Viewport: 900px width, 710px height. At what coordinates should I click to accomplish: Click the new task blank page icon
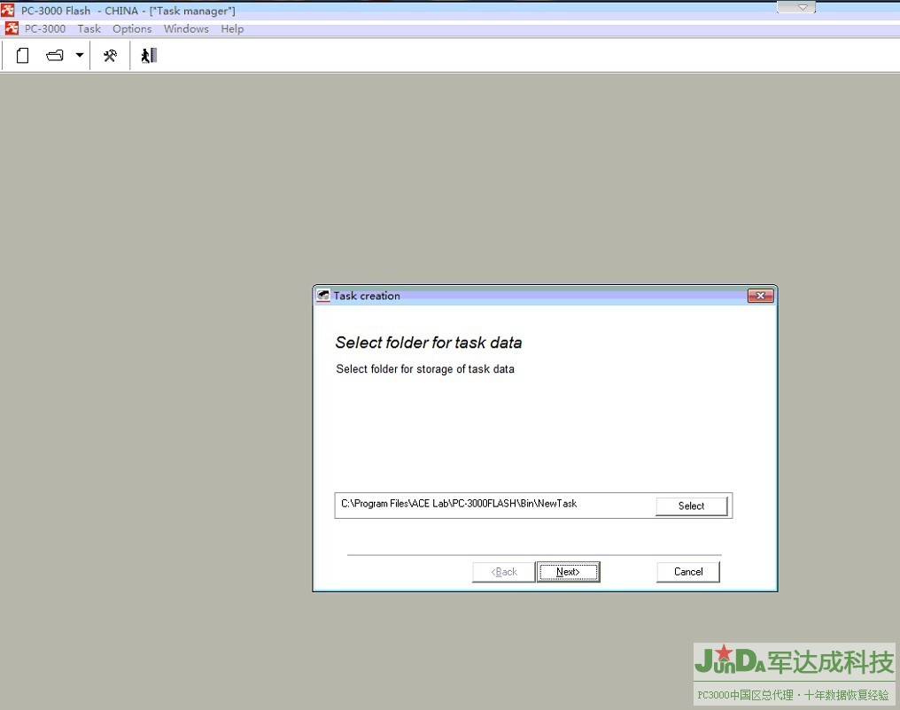[23, 56]
